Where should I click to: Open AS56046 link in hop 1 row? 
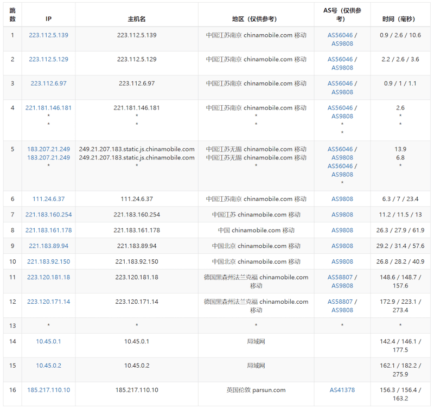pyautogui.click(x=340, y=35)
